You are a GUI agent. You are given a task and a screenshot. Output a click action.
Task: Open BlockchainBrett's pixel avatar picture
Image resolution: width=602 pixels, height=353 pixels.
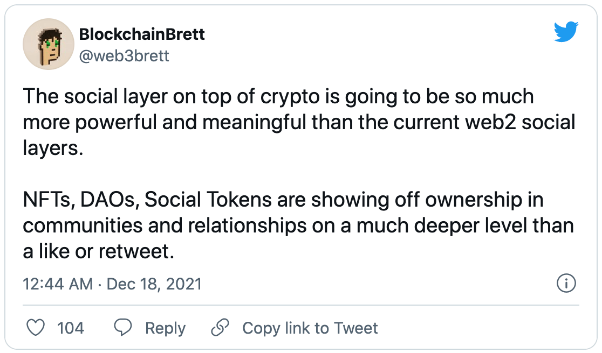click(47, 44)
